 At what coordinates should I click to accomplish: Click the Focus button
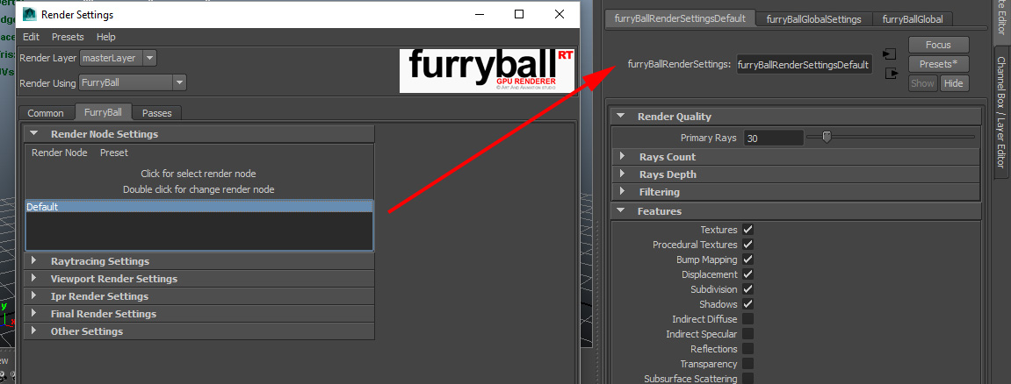tap(938, 45)
